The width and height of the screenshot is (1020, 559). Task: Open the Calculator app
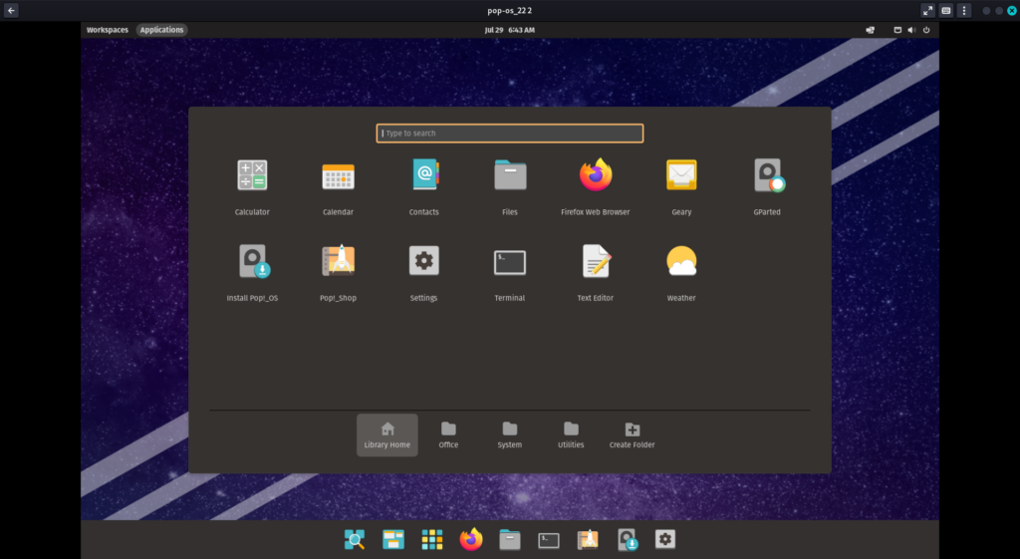252,176
